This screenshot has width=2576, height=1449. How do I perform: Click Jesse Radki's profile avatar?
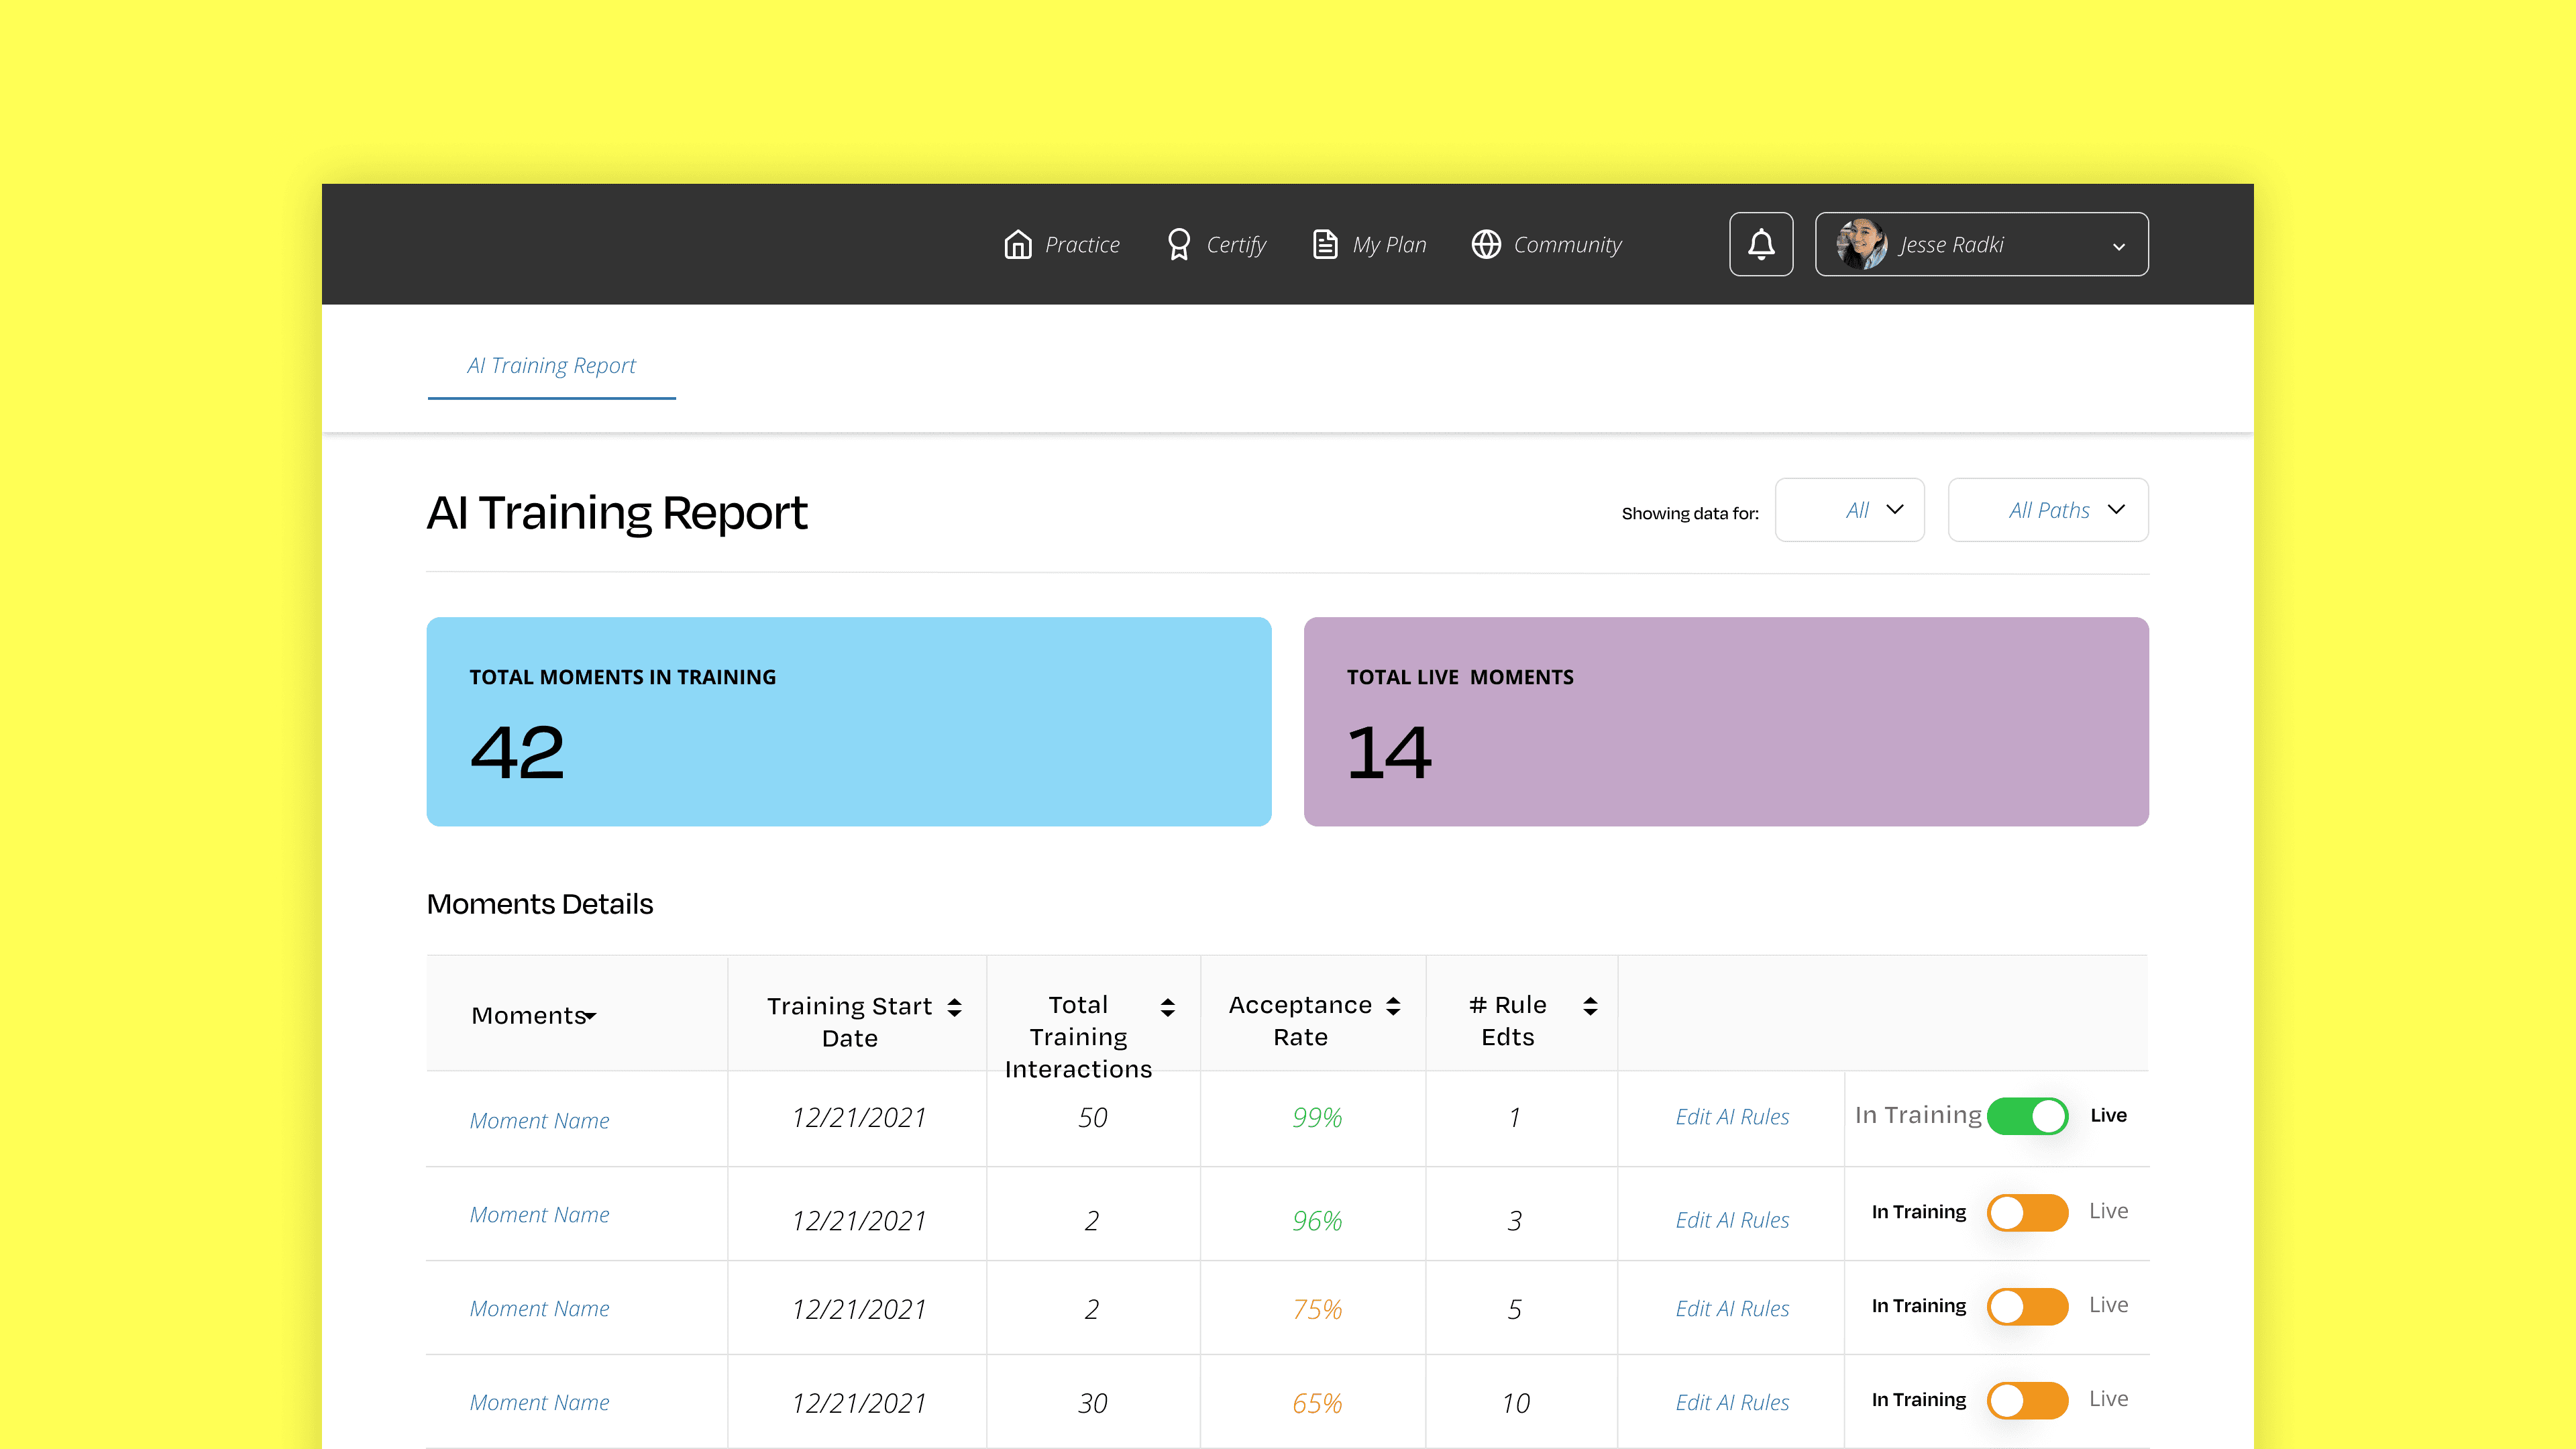(1861, 244)
